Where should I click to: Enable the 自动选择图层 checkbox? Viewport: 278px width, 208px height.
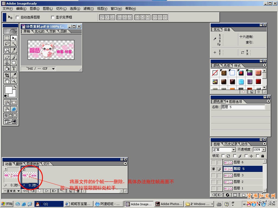pos(17,17)
